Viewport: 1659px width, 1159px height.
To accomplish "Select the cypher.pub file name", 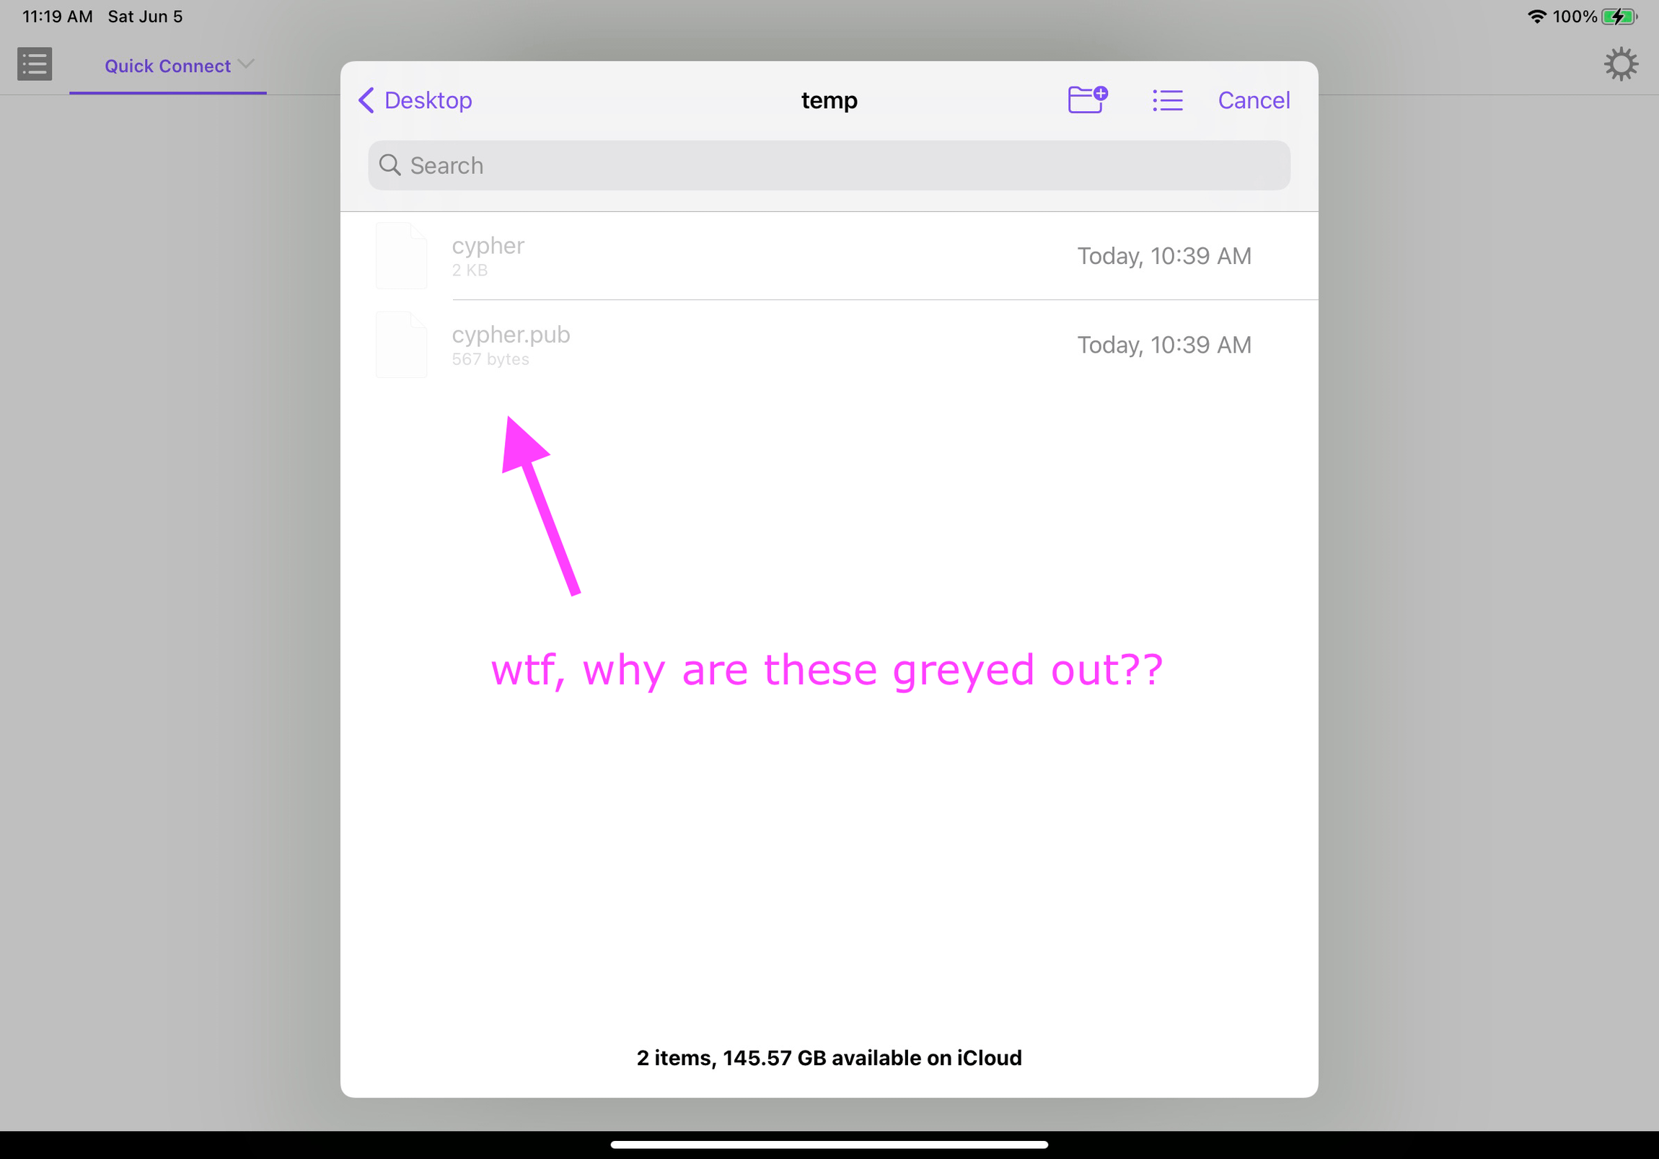I will [x=510, y=335].
